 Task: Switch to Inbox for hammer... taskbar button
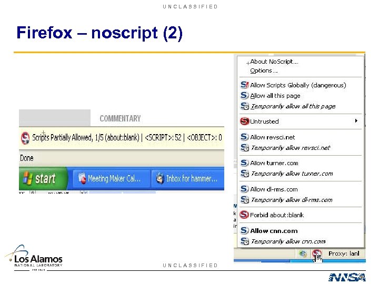(x=188, y=179)
